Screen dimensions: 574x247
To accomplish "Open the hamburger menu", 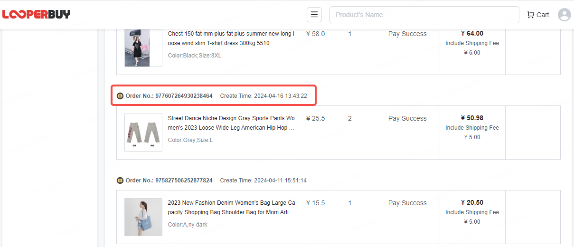I will click(x=314, y=15).
